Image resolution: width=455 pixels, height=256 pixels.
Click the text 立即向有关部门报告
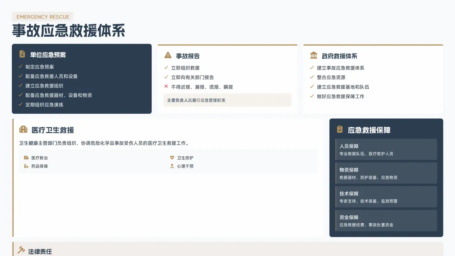coord(193,77)
